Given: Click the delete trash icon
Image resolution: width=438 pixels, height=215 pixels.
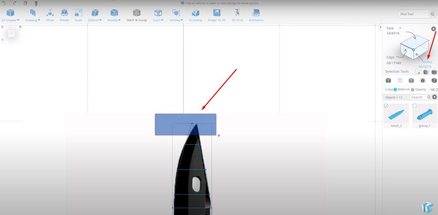Looking at the screenshot, I should point(36,3).
